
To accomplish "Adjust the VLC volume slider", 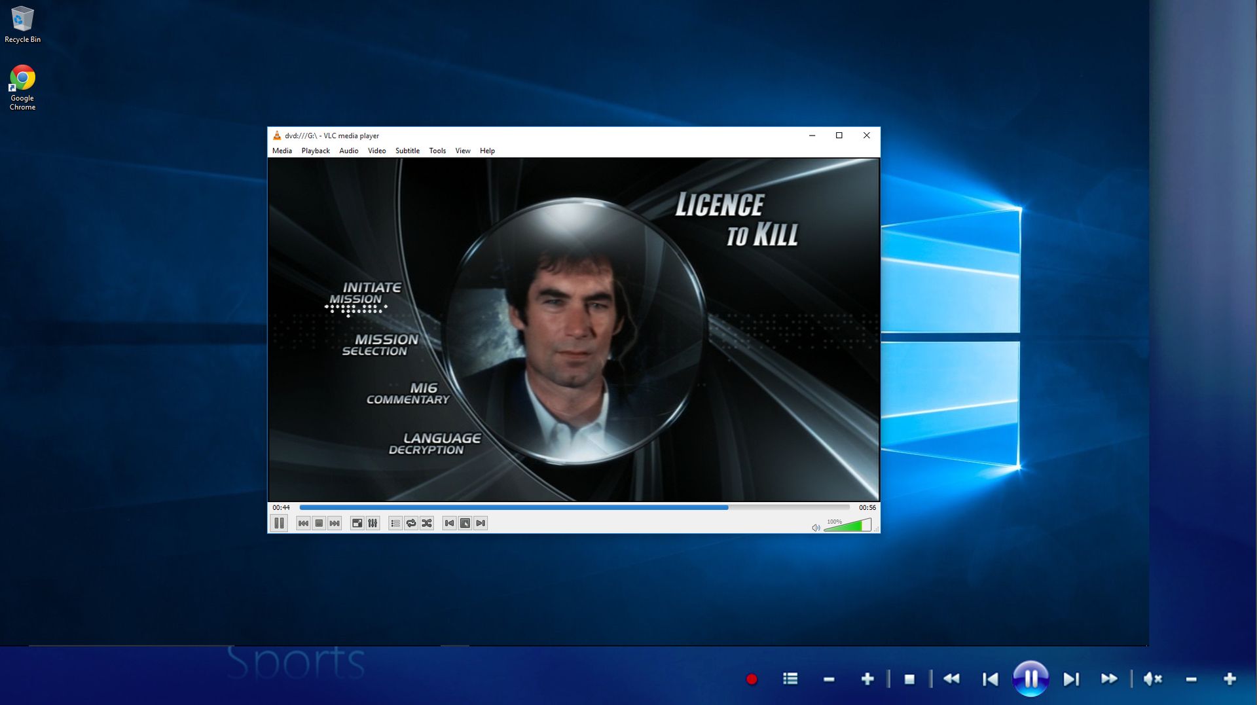I will point(848,524).
